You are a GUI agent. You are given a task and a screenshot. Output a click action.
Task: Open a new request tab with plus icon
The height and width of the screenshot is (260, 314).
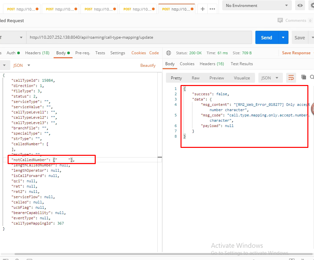pyautogui.click(x=203, y=9)
